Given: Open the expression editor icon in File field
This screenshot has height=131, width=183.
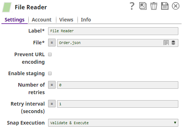Looking at the screenshot, I should pos(166,43).
